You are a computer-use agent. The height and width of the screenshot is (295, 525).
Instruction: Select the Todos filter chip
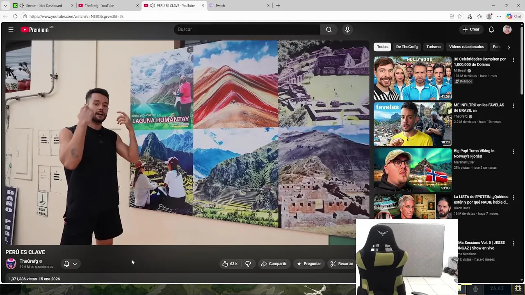point(382,47)
